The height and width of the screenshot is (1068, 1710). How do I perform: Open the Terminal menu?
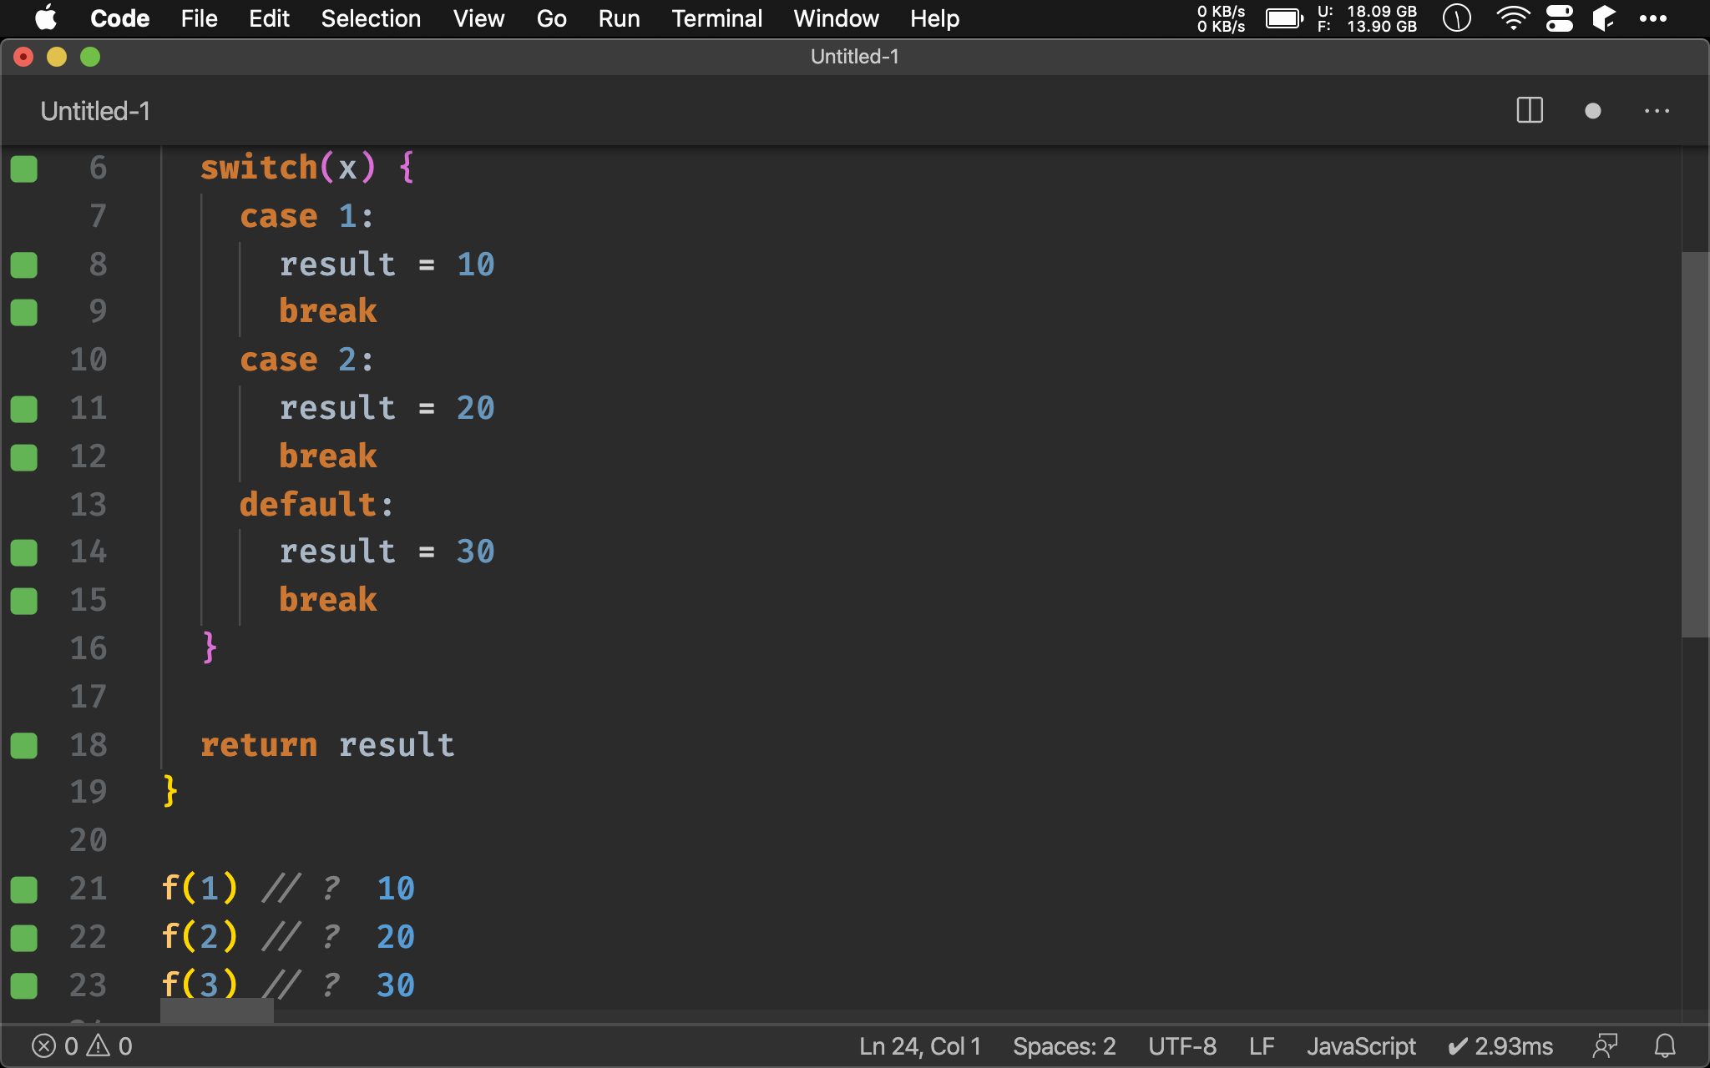[716, 18]
